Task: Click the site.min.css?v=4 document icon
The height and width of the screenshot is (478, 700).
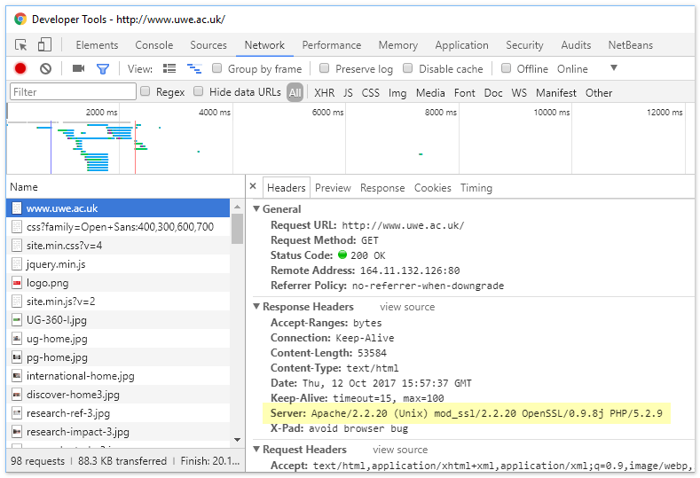Action: (x=17, y=246)
